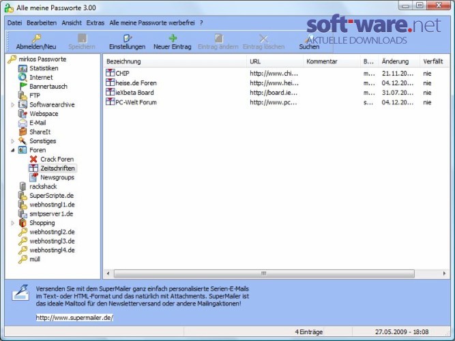Select webhostingl1.de in the tree
455x341 pixels.
click(x=52, y=205)
